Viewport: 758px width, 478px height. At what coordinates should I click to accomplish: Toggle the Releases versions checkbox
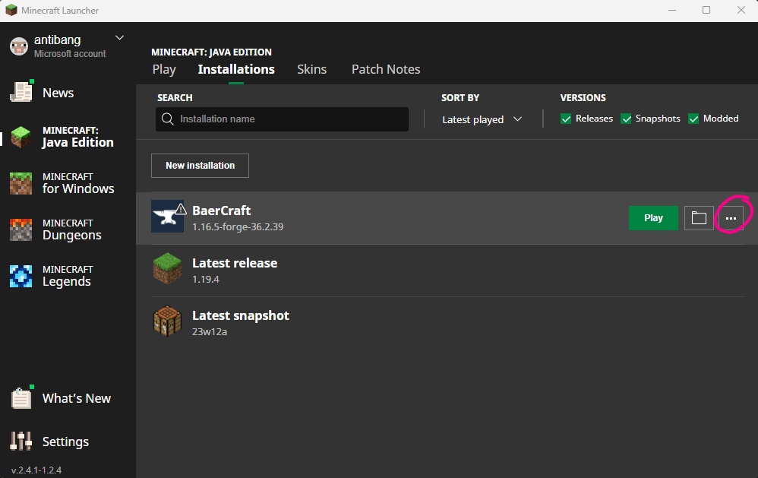[566, 119]
